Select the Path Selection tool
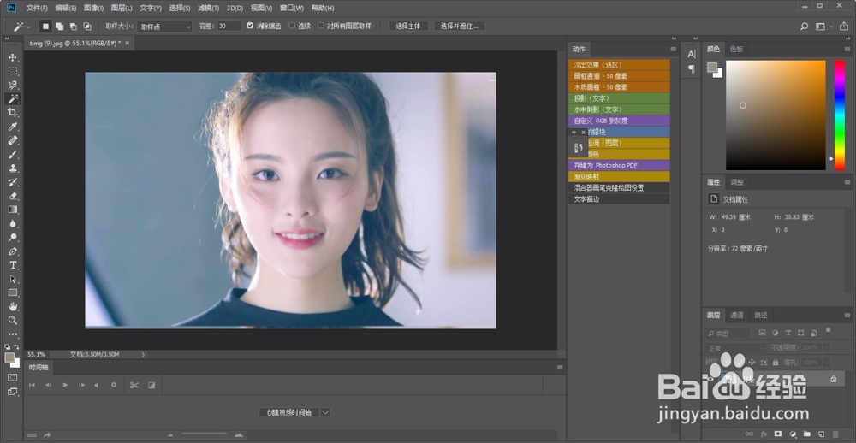The width and height of the screenshot is (856, 443). [x=13, y=279]
